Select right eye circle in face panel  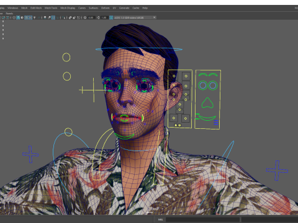[212, 85]
